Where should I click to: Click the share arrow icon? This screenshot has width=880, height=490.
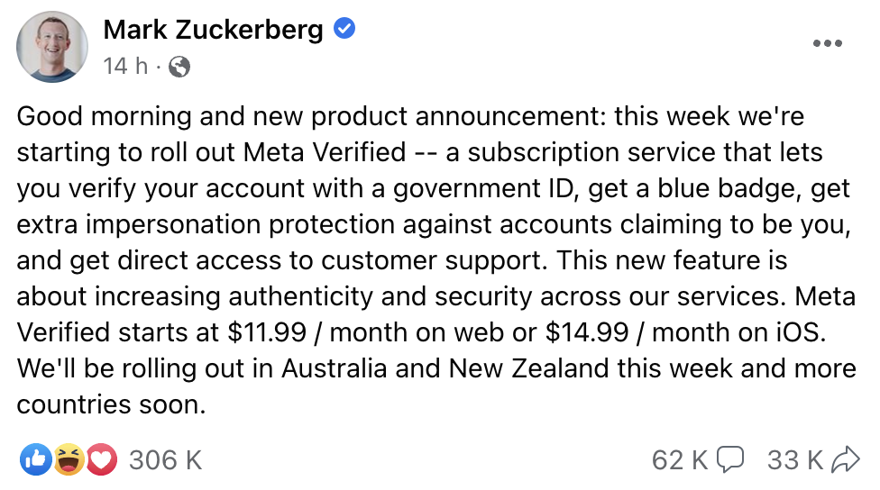[846, 460]
